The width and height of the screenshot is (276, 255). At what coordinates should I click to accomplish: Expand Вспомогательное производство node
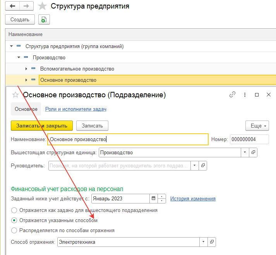click(26, 69)
